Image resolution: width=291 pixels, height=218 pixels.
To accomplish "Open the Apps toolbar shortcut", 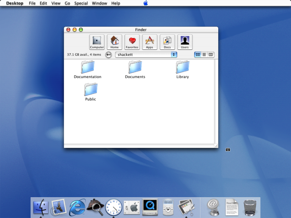I will coord(150,41).
